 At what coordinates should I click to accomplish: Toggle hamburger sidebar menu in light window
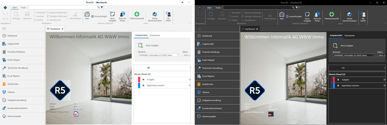point(4,28)
